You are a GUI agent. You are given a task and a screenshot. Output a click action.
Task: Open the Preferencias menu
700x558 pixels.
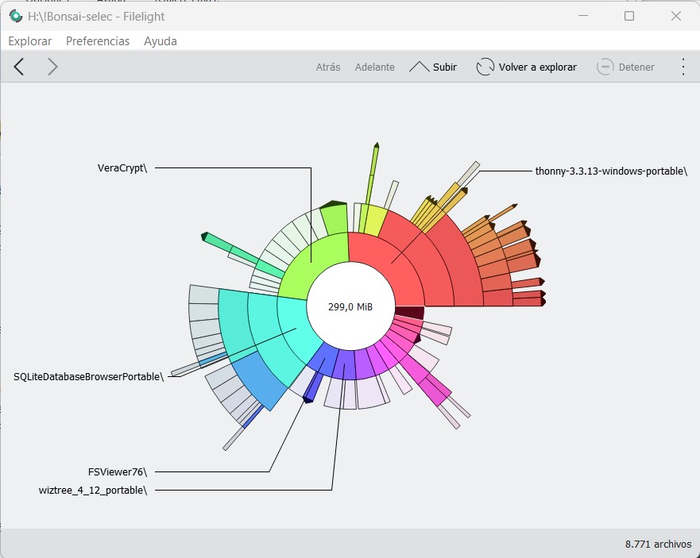98,41
